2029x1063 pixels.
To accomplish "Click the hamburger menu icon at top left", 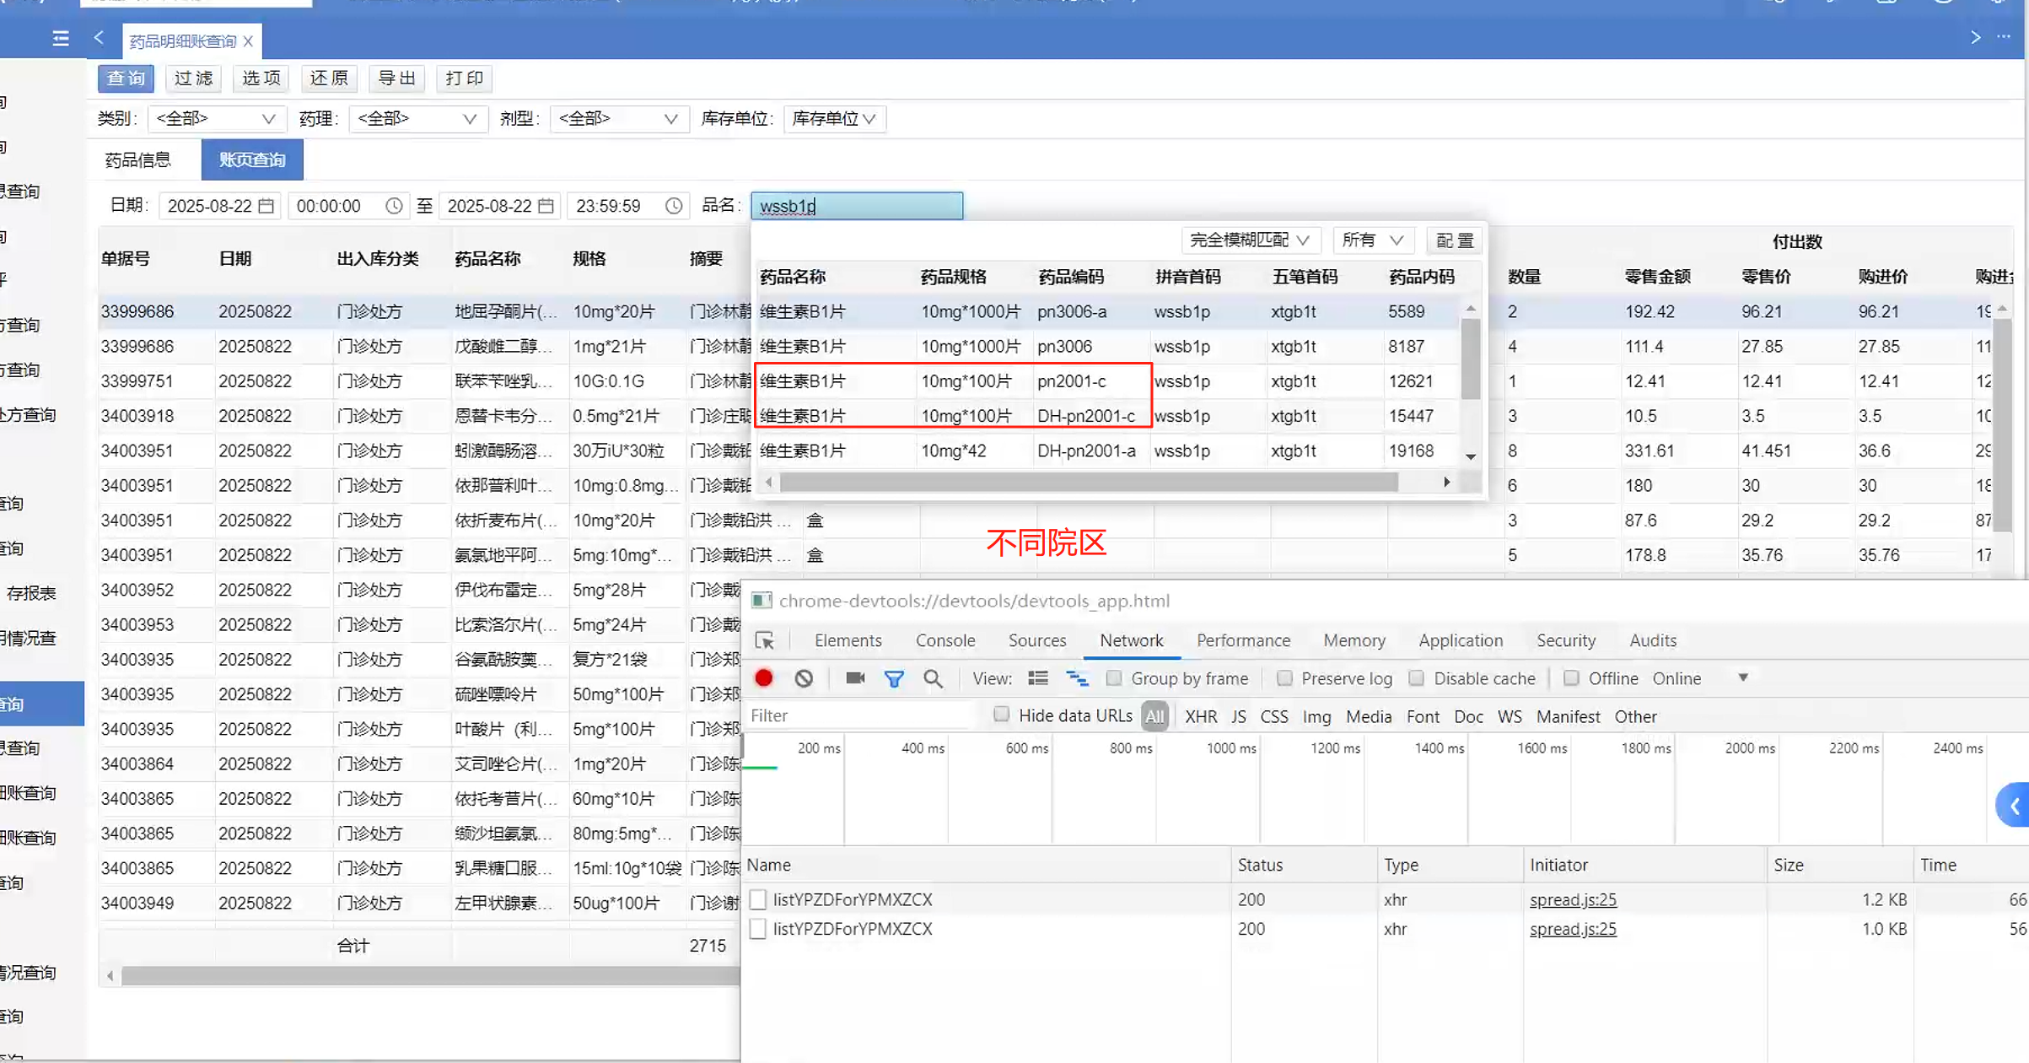I will pyautogui.click(x=61, y=38).
